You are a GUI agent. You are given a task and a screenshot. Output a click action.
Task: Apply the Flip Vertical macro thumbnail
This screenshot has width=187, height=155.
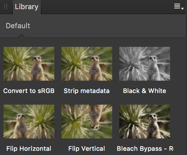87,122
